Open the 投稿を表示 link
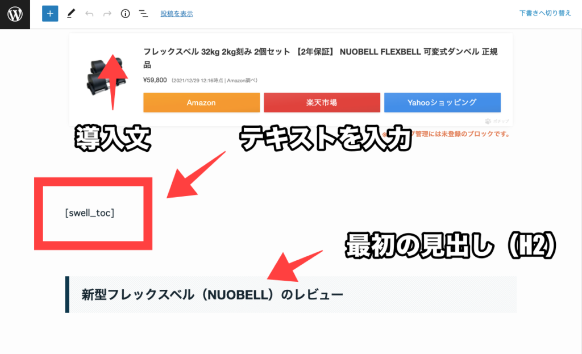Viewport: 582px width, 354px height. coord(177,14)
